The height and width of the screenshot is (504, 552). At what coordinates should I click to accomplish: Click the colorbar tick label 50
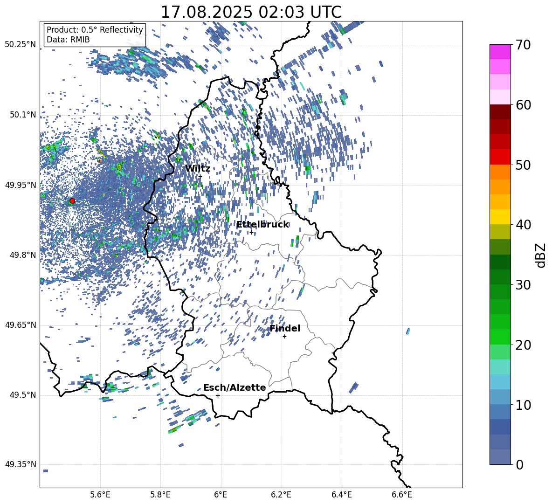pyautogui.click(x=523, y=165)
